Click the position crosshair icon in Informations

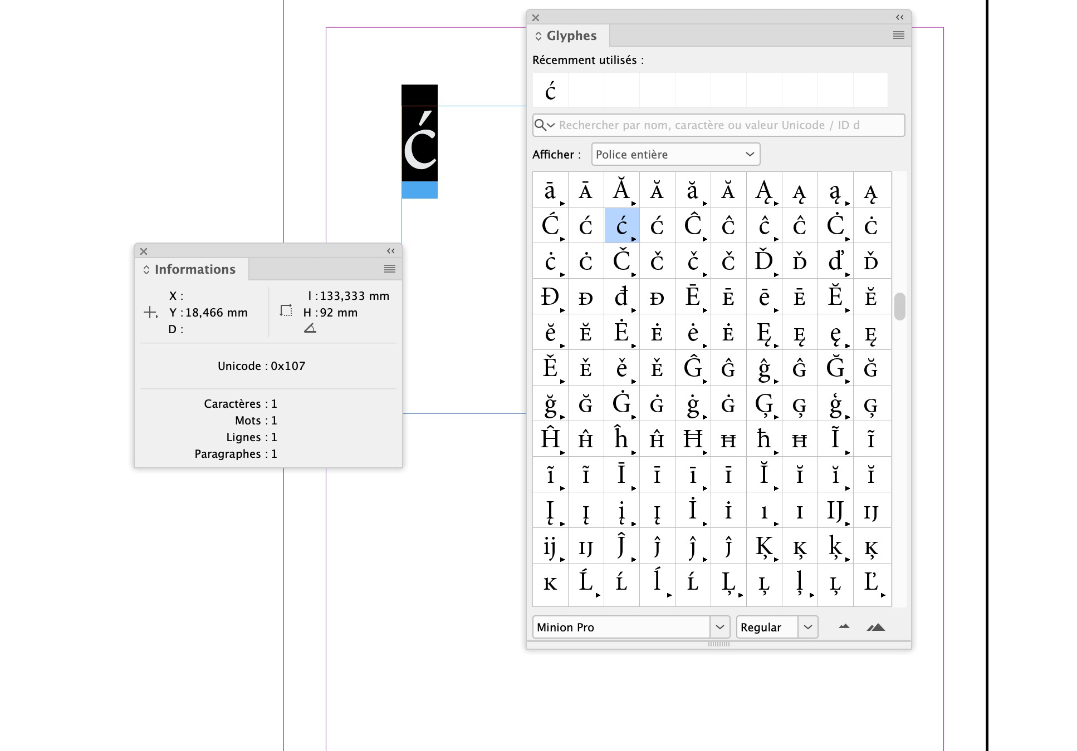click(149, 313)
